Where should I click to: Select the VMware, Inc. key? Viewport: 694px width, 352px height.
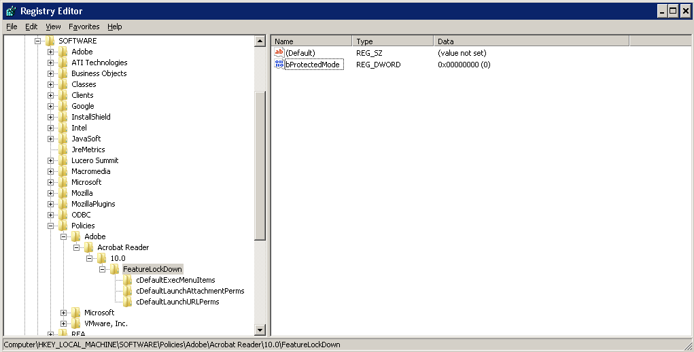[x=106, y=323]
